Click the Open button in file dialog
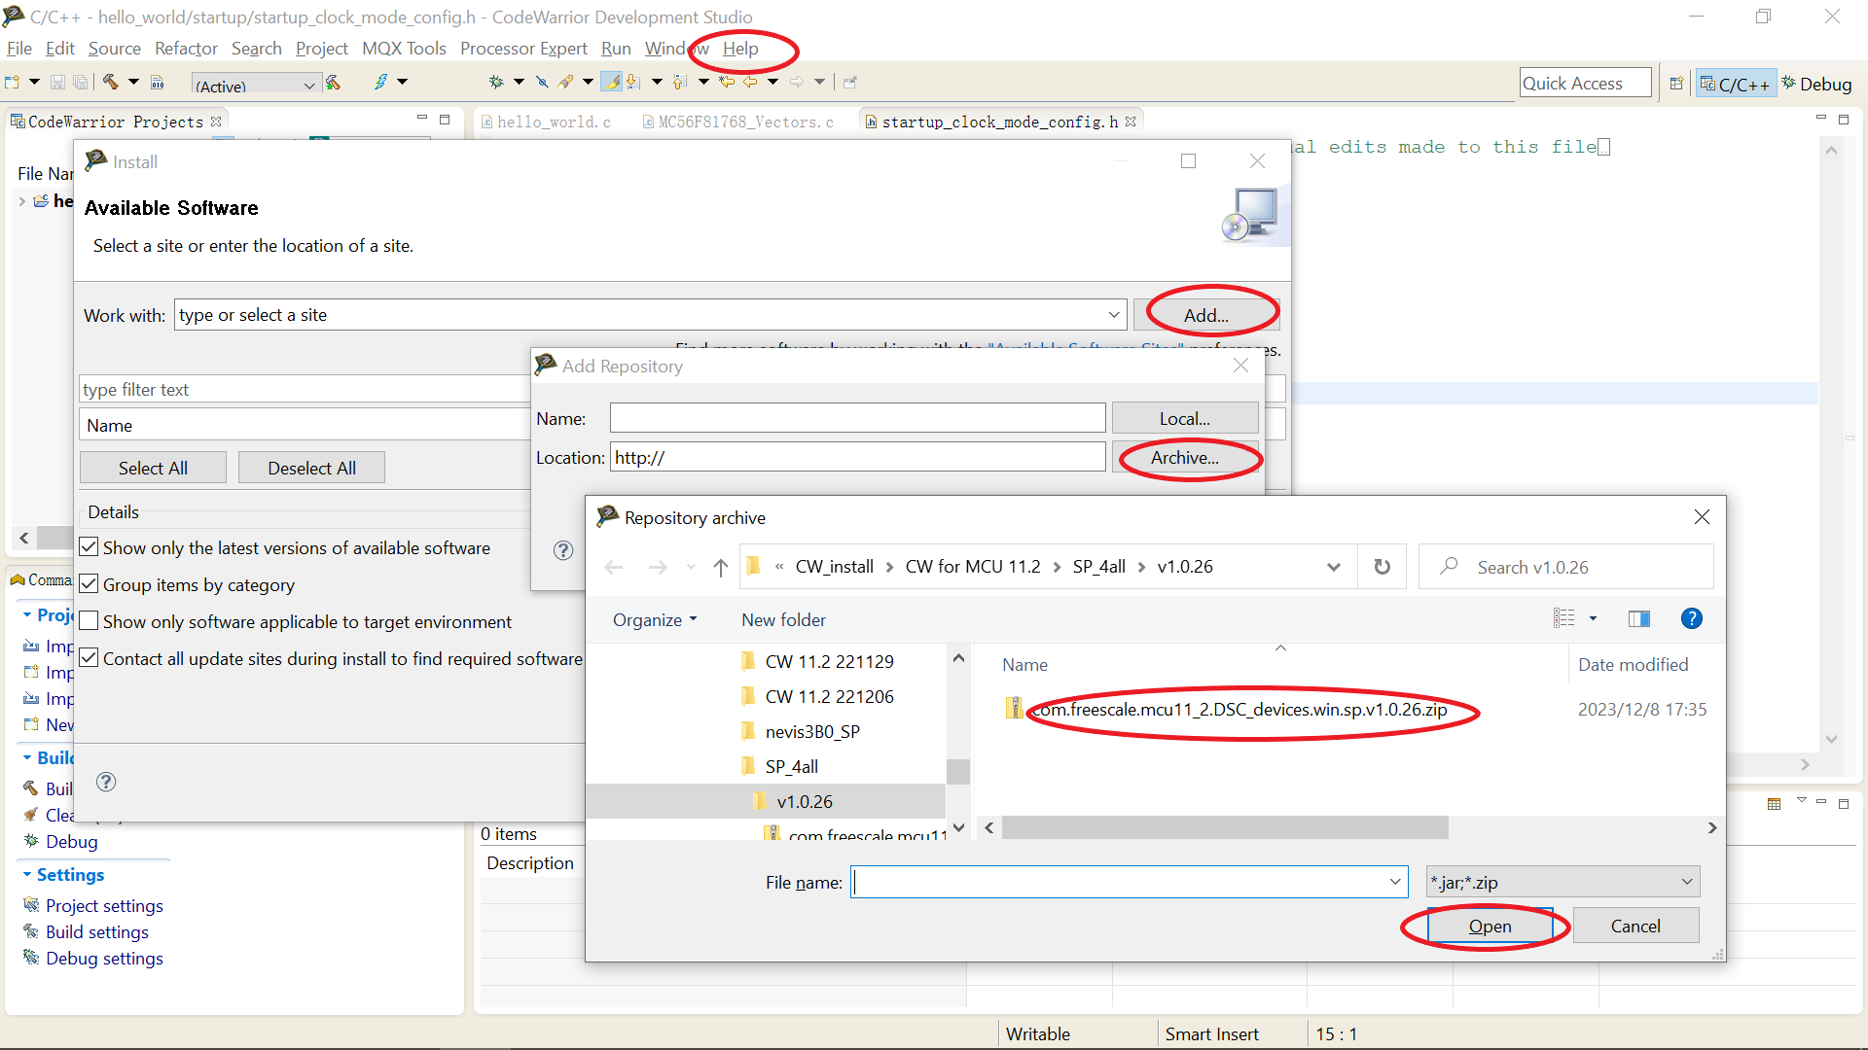 coord(1490,927)
